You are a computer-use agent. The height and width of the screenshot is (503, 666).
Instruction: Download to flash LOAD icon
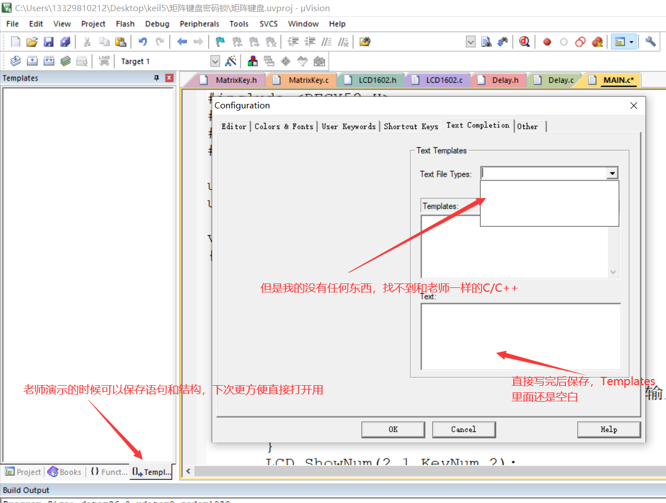(x=104, y=61)
